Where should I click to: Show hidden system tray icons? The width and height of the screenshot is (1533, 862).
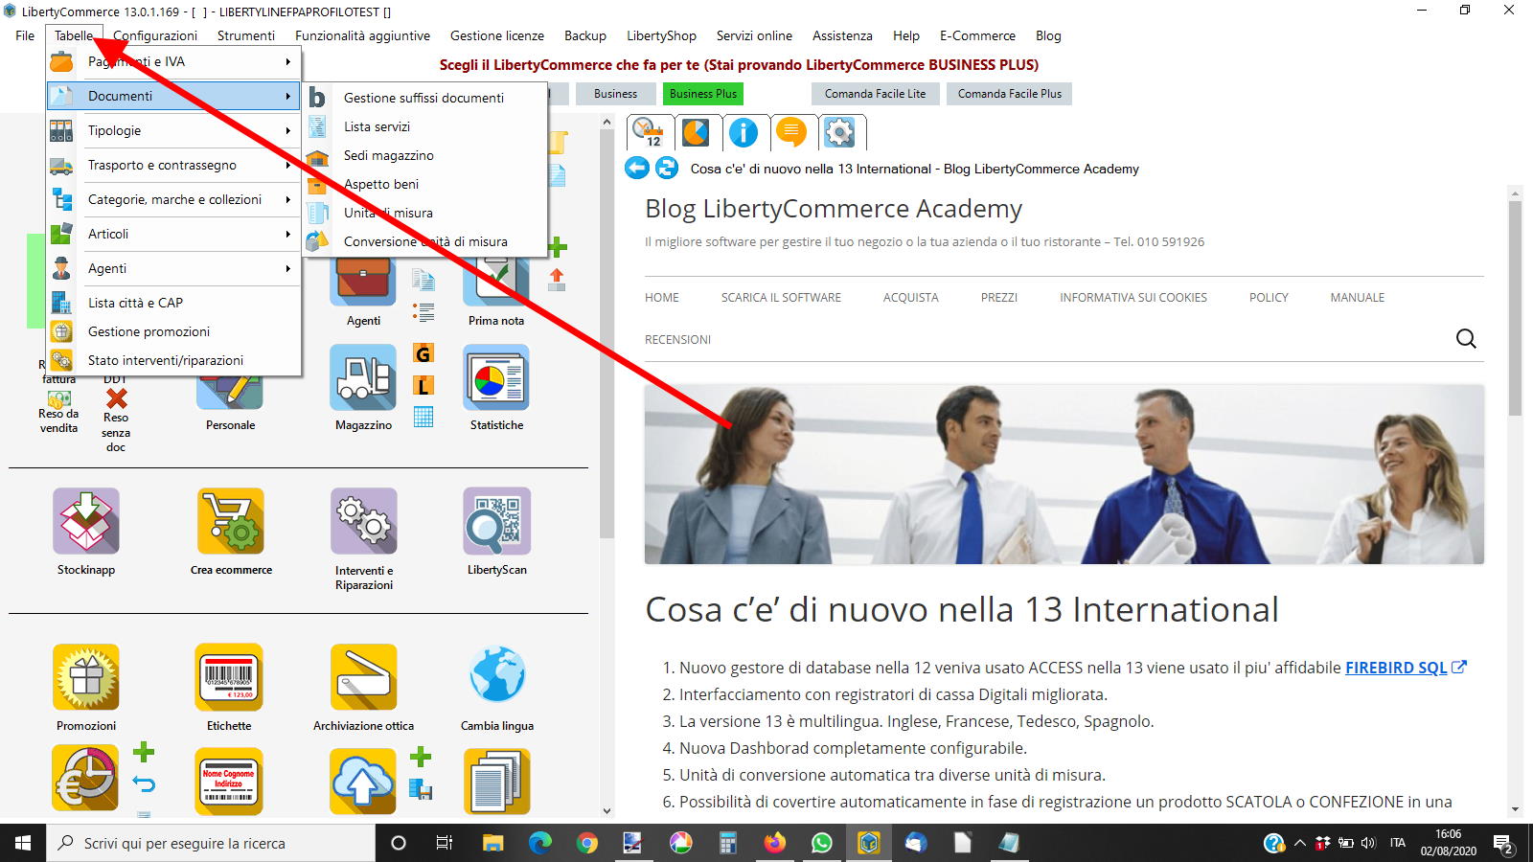point(1300,843)
